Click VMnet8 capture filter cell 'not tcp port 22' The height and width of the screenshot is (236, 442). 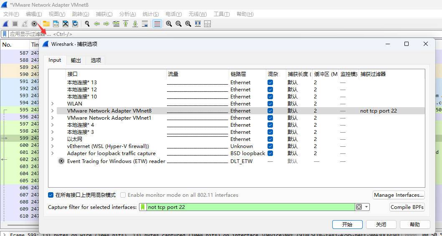coord(378,111)
